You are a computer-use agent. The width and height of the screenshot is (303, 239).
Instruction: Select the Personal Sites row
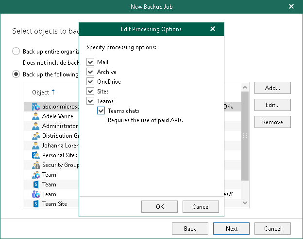51,155
